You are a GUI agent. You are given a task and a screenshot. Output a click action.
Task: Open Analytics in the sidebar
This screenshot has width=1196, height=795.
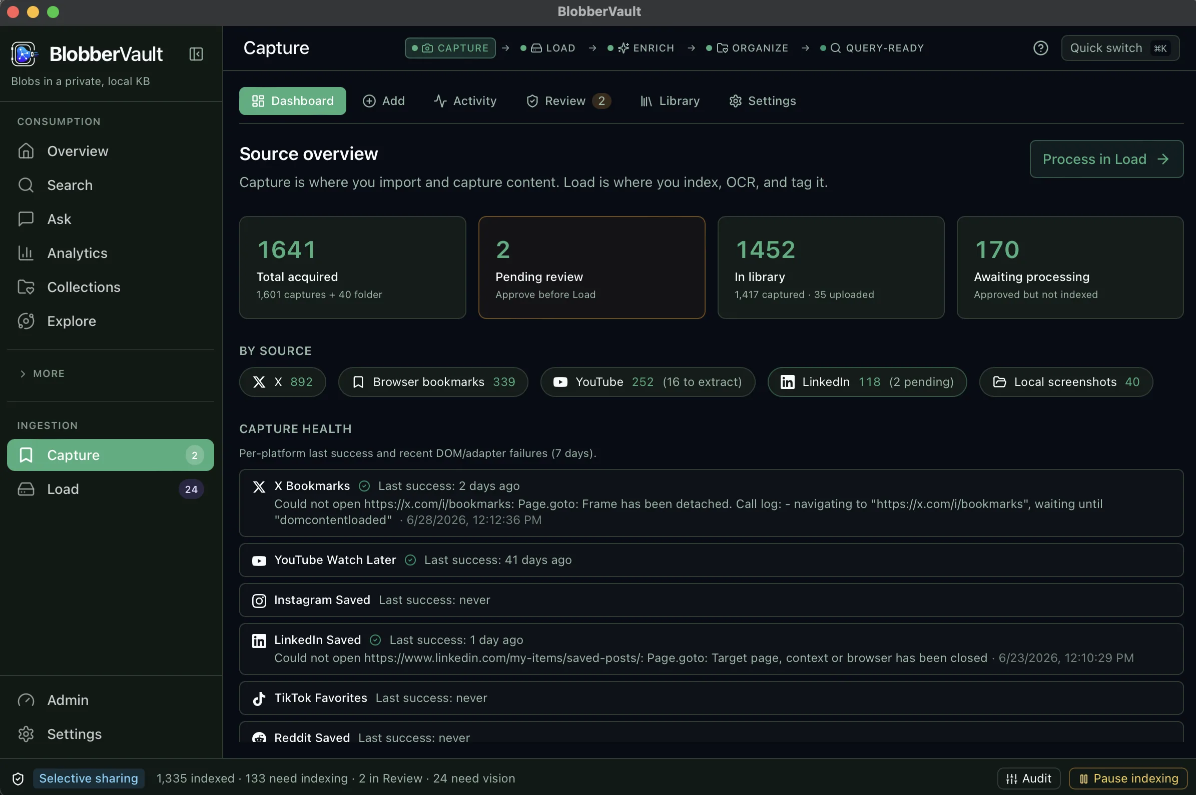tap(110, 253)
